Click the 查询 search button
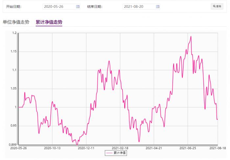230x160 pixels. 217,7
